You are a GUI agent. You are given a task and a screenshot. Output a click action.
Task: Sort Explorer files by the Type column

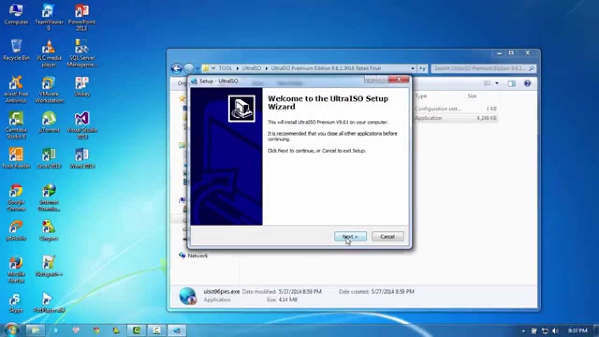click(x=421, y=96)
